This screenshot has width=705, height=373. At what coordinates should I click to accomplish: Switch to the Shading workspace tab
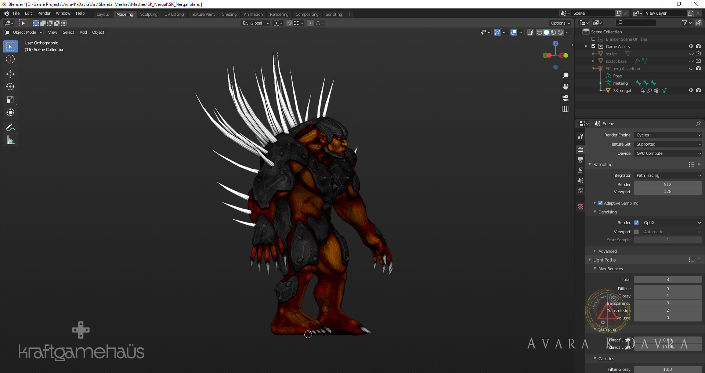pyautogui.click(x=229, y=14)
